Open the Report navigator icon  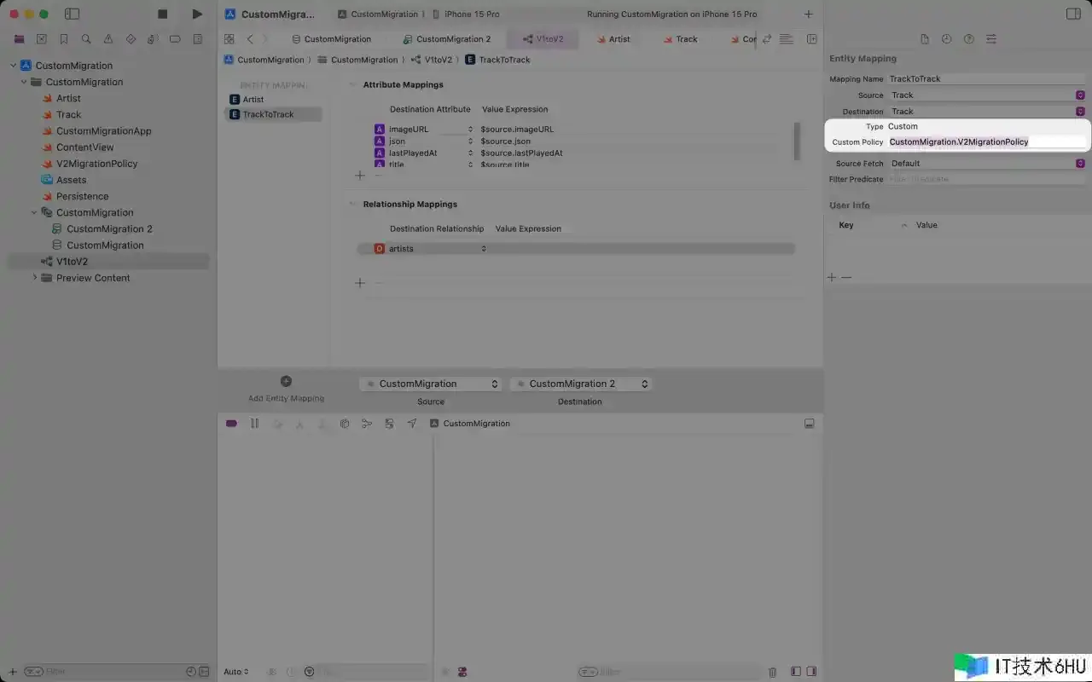pyautogui.click(x=198, y=39)
